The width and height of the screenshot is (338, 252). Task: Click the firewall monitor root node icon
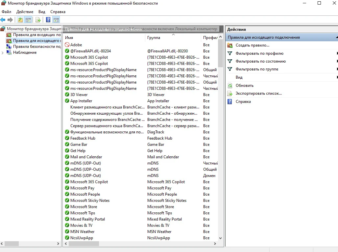pyautogui.click(x=3, y=29)
